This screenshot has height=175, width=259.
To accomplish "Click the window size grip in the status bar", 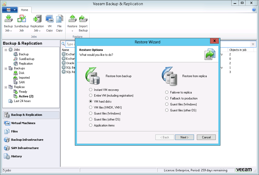I will 255,171.
